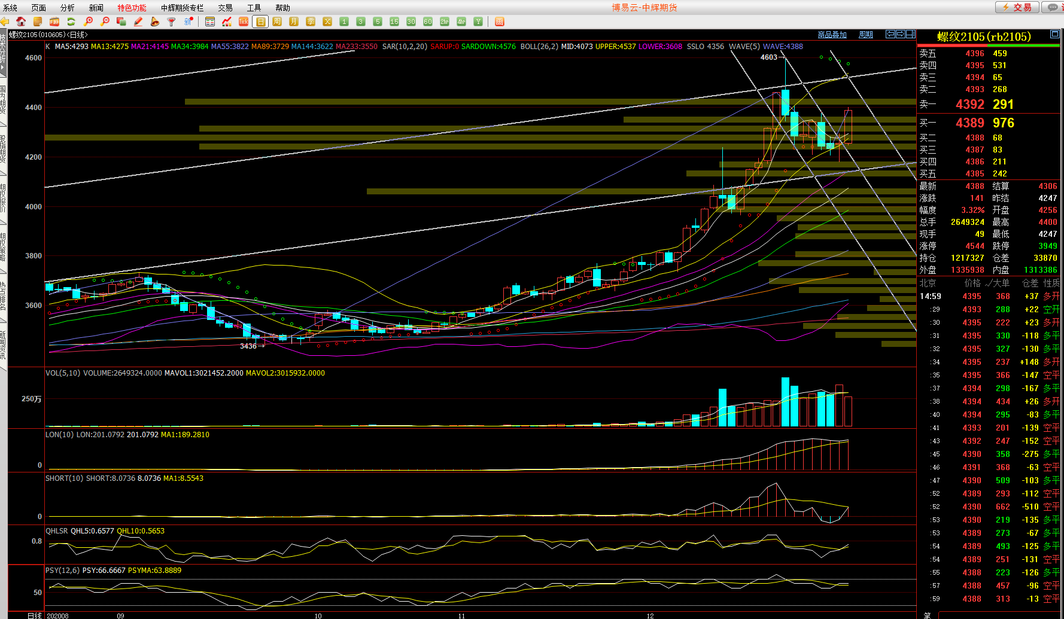Select the 5-minute period button
This screenshot has height=619, width=1064.
[378, 22]
